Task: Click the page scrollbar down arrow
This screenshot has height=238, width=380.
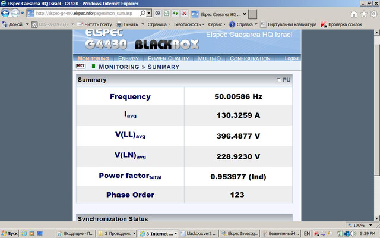Action: tap(377, 218)
